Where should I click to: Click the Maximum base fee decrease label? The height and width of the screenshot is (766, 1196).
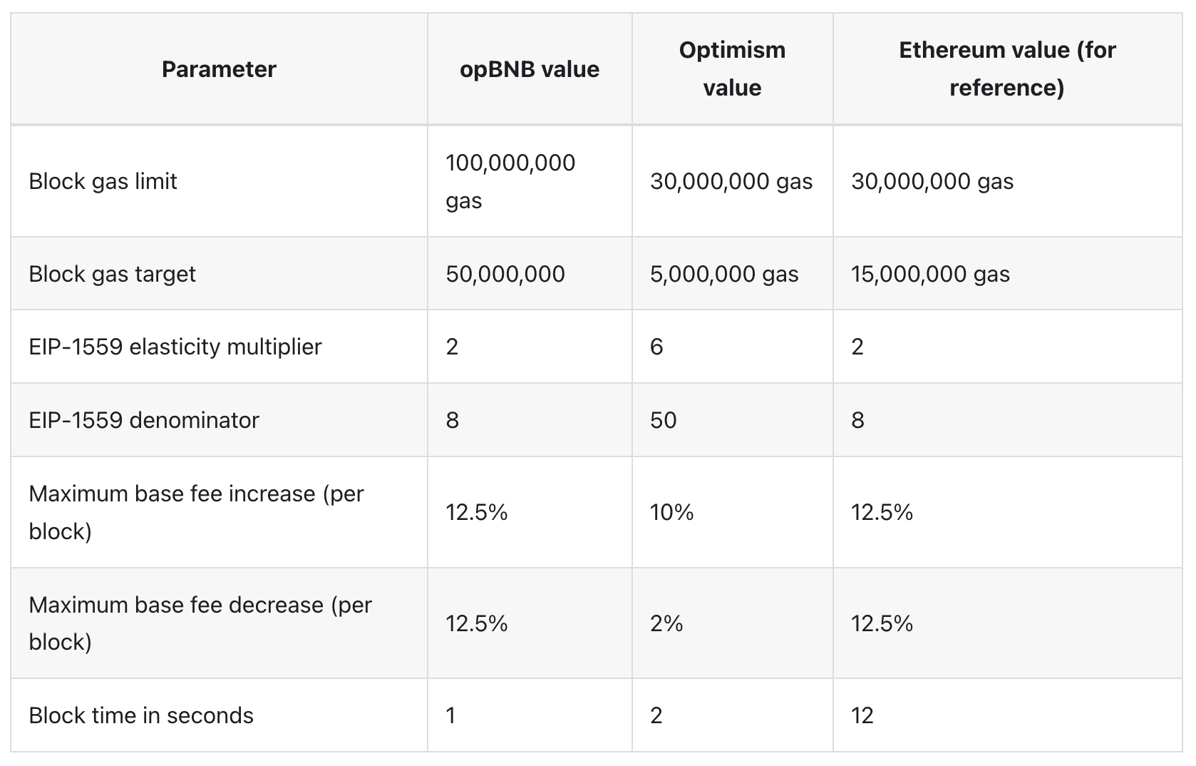tap(200, 623)
